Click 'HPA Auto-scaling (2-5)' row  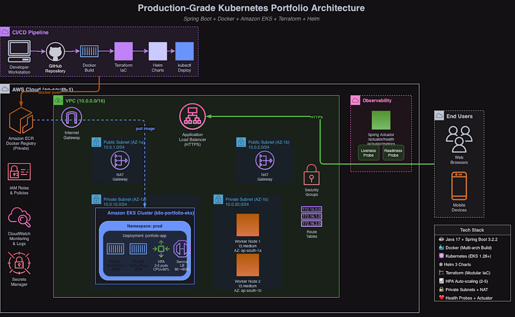pyautogui.click(x=472, y=281)
